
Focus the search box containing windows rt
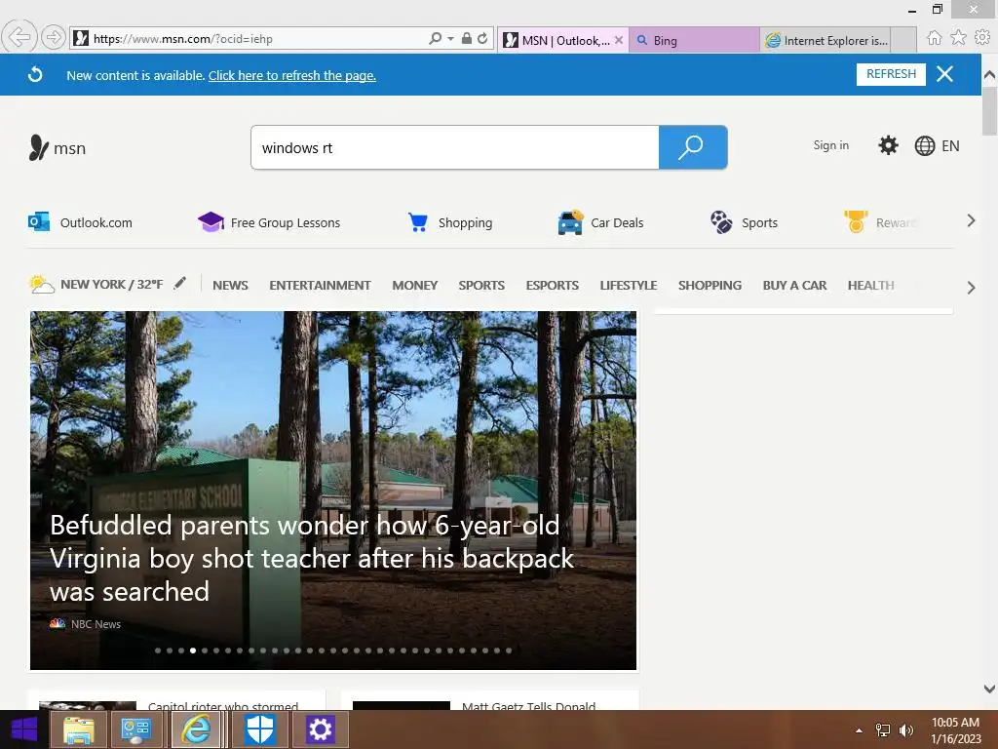click(454, 148)
